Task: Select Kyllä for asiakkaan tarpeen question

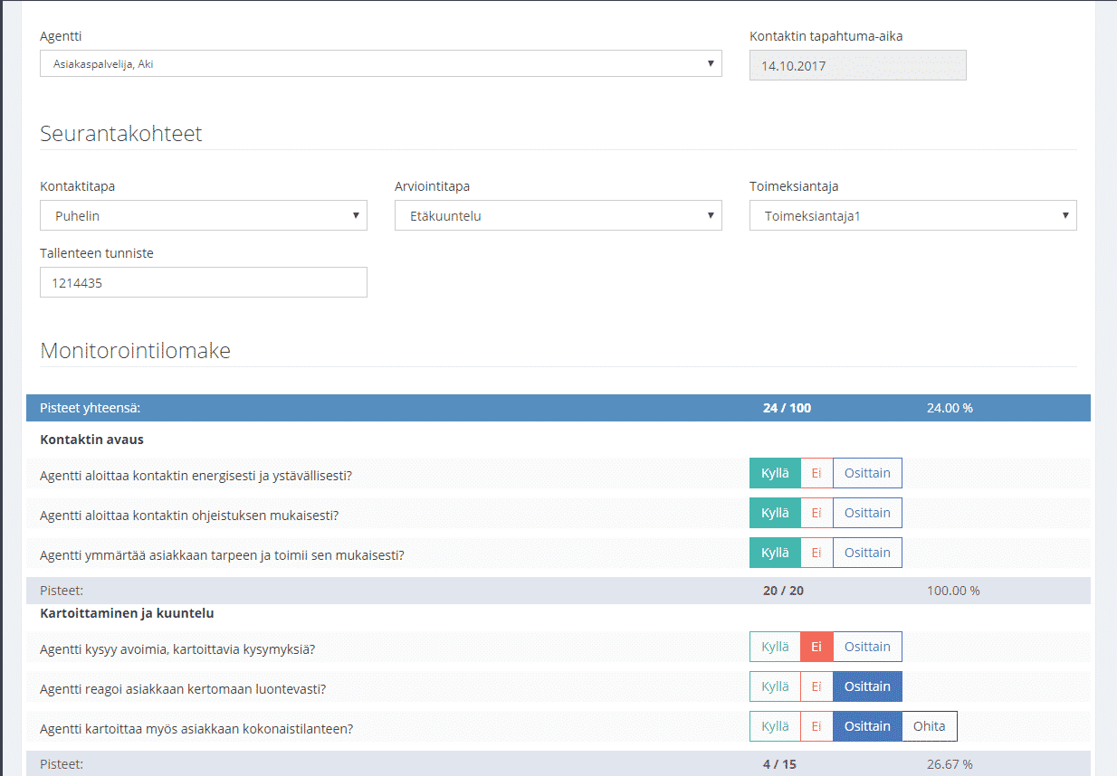Action: tap(775, 553)
